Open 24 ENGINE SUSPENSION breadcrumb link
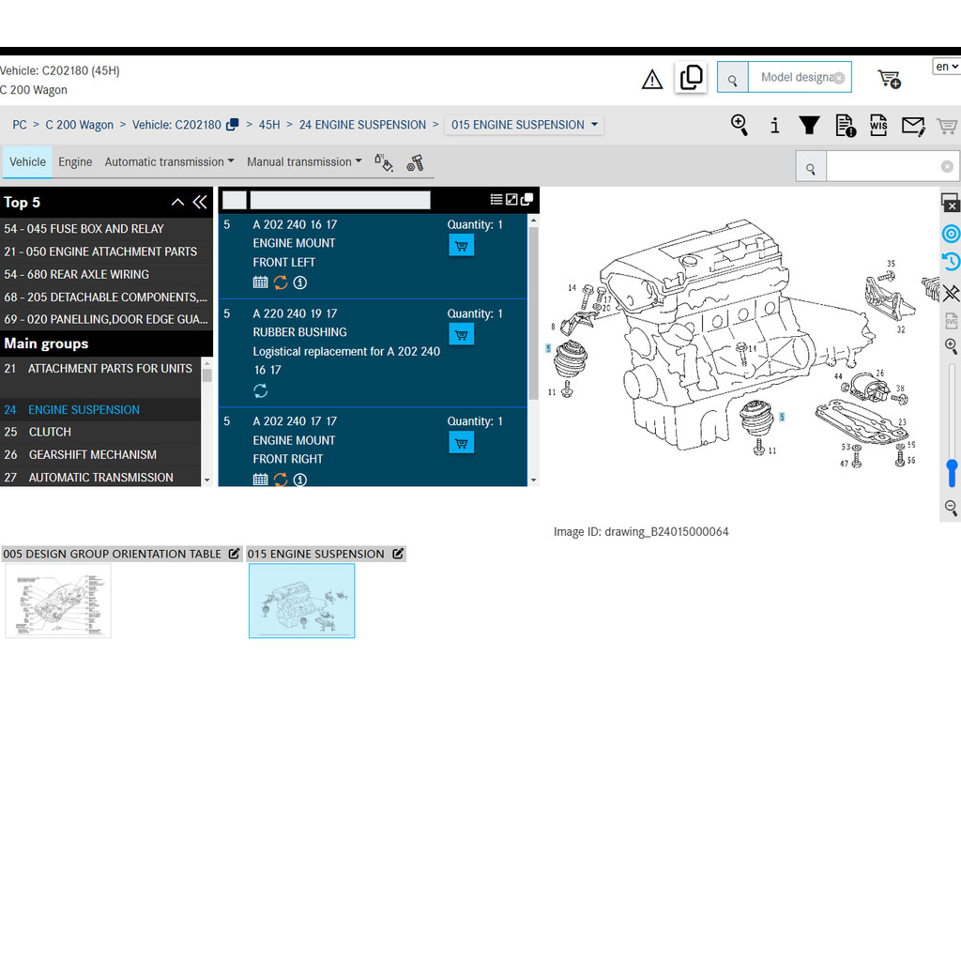The height and width of the screenshot is (961, 961). click(x=362, y=125)
